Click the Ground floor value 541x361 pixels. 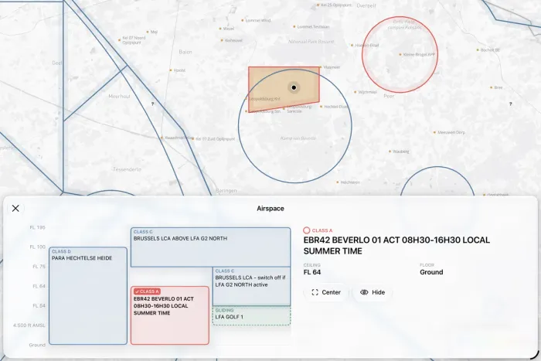click(431, 272)
